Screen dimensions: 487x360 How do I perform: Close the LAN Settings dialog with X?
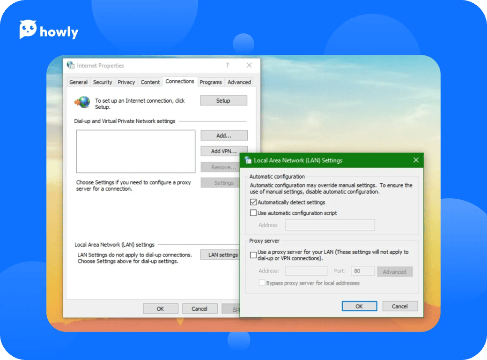pos(416,160)
